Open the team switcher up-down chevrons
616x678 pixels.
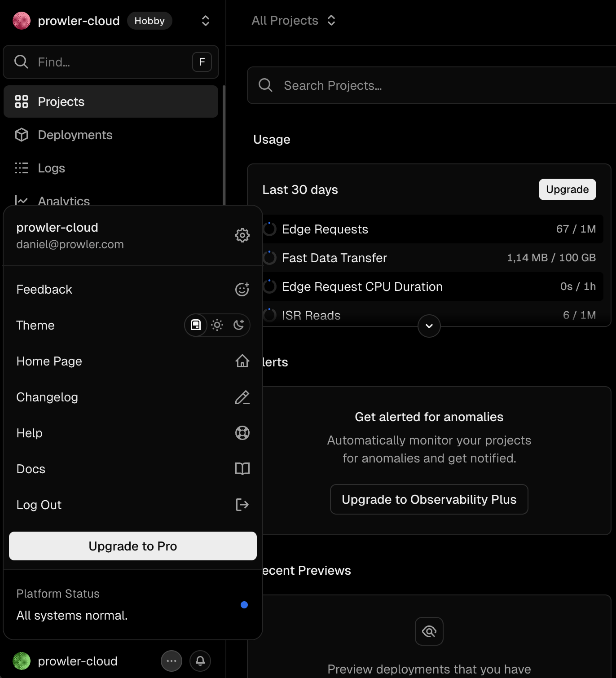tap(206, 21)
